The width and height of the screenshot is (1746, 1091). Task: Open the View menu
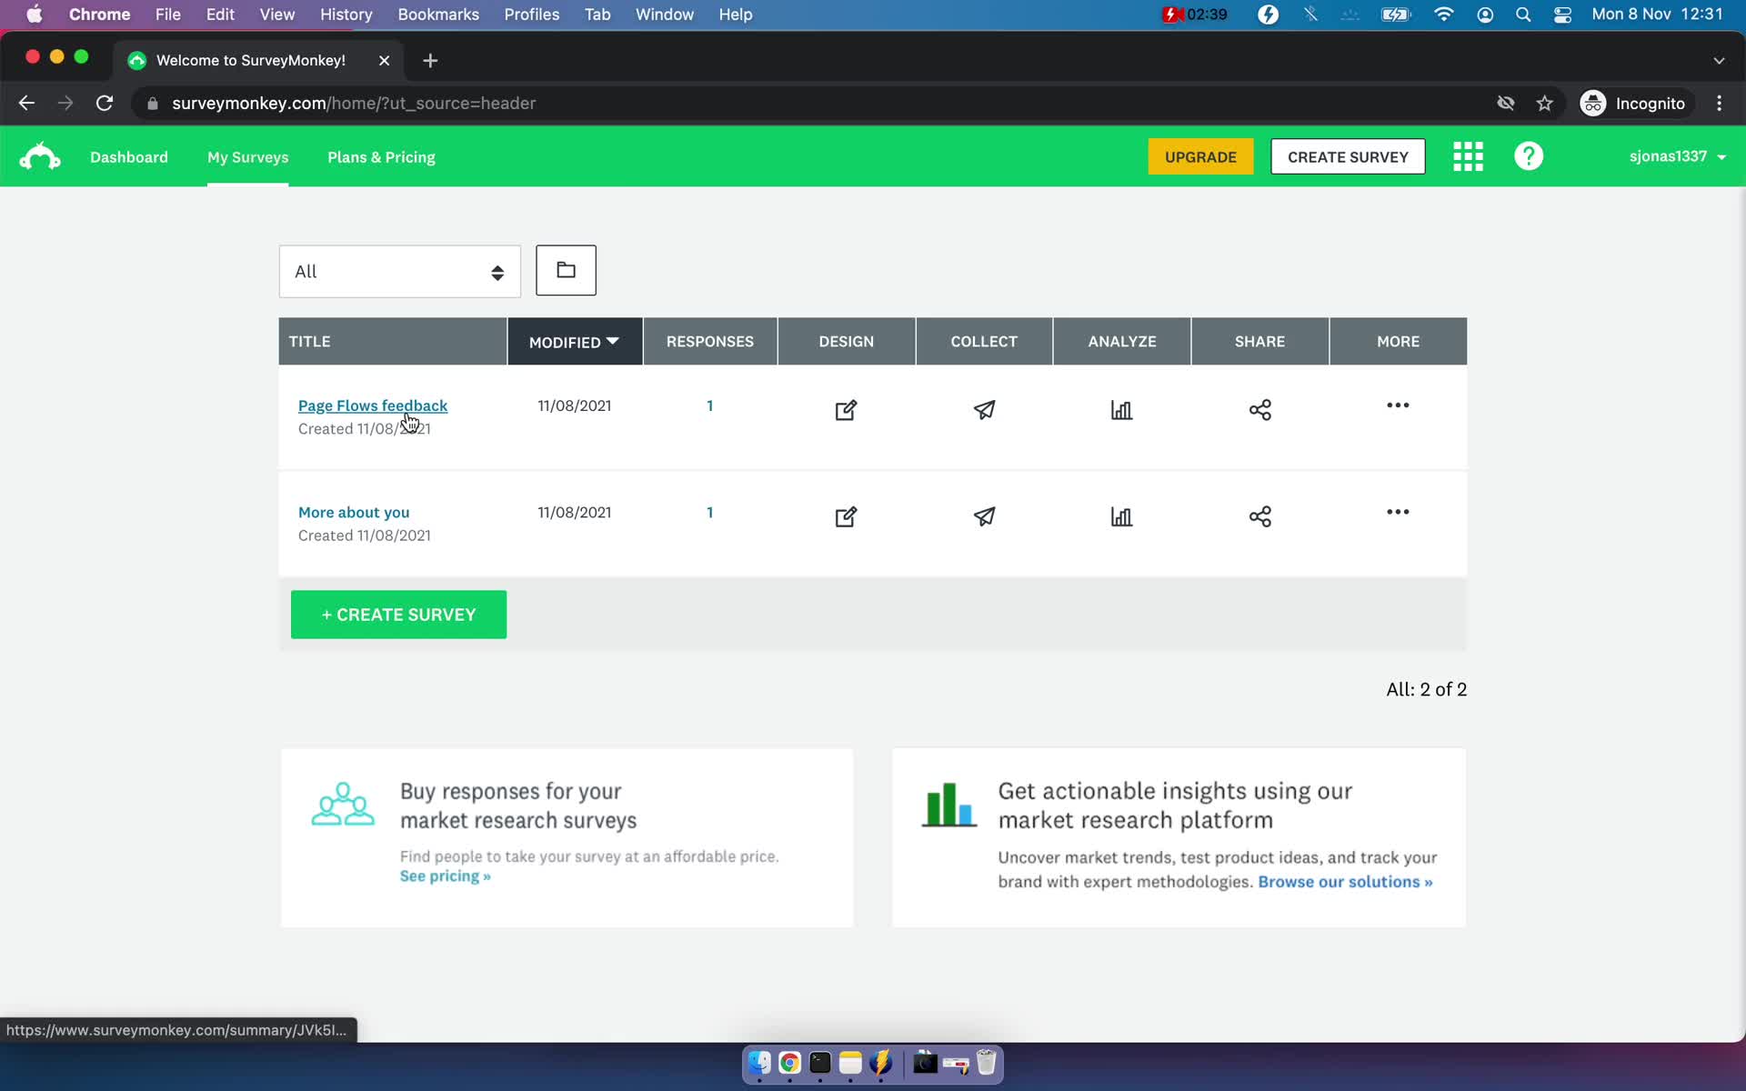coord(276,15)
